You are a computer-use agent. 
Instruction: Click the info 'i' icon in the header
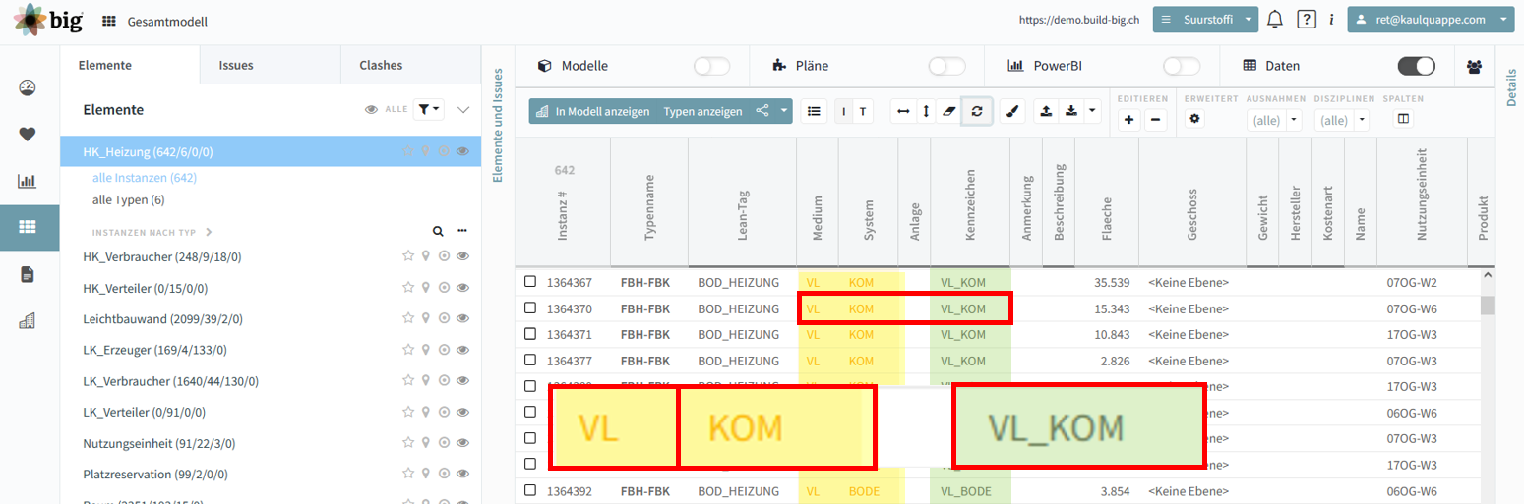[x=1331, y=19]
